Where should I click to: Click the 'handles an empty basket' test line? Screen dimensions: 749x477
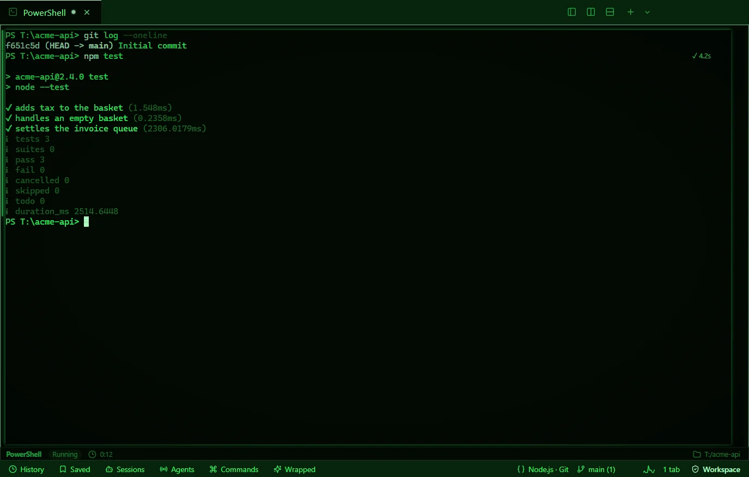(x=94, y=118)
